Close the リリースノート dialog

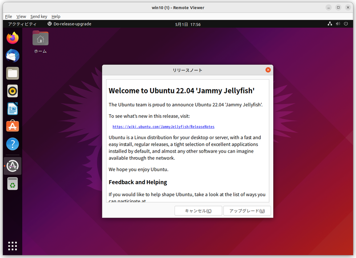(268, 70)
